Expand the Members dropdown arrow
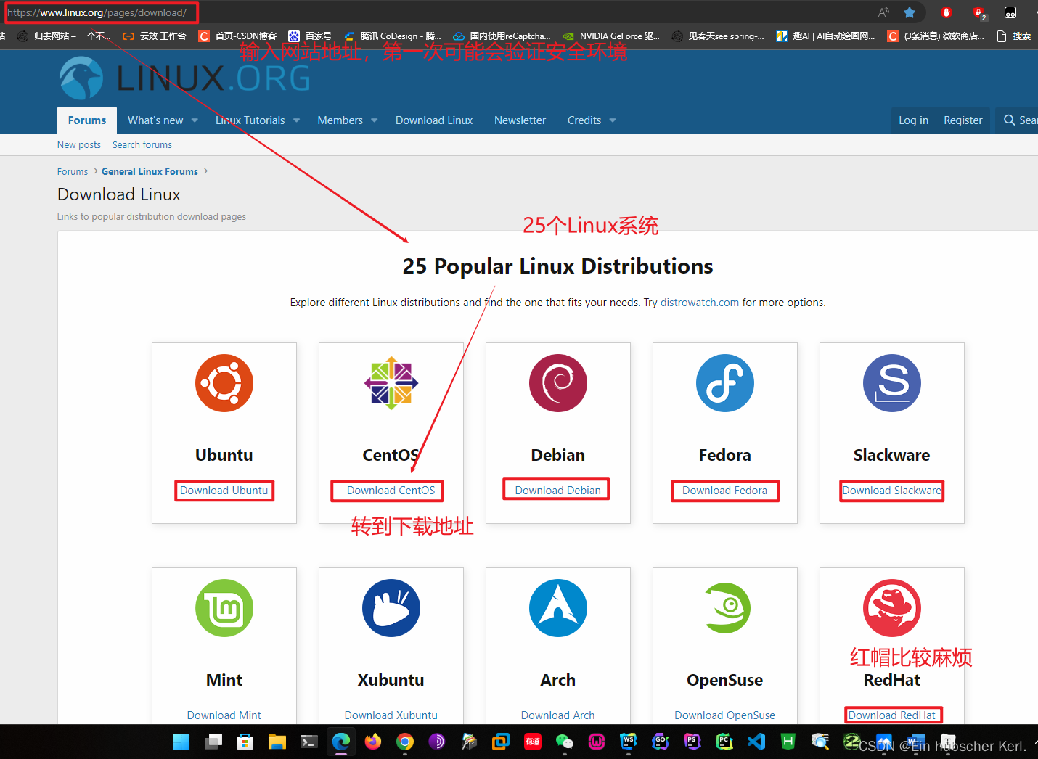 (x=375, y=120)
